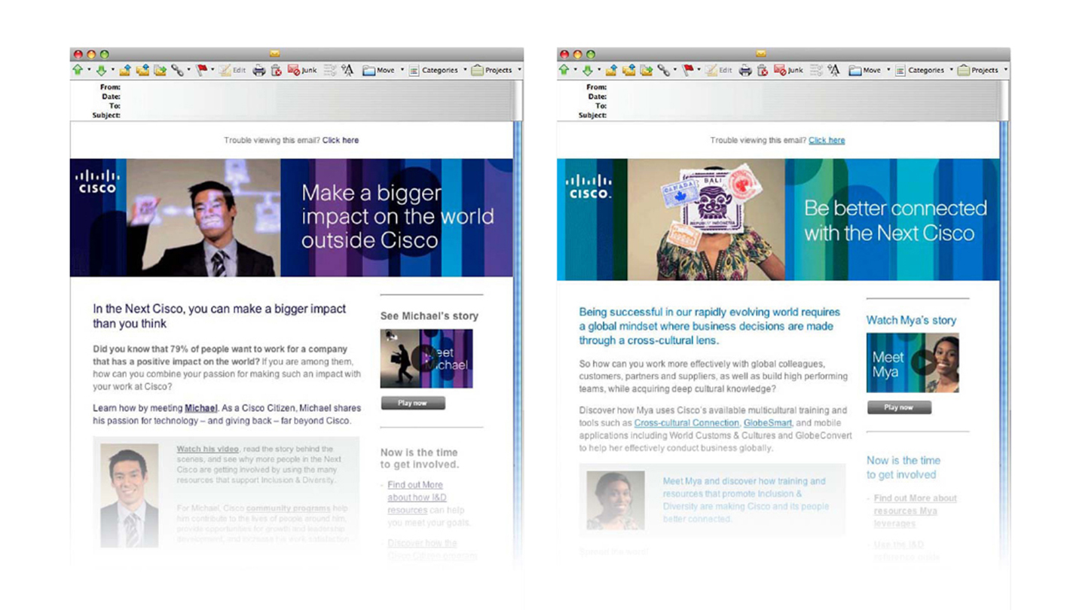Open Projects dropdown arrow in Michael email window
Viewport: 1070px width, 610px height.
[519, 70]
